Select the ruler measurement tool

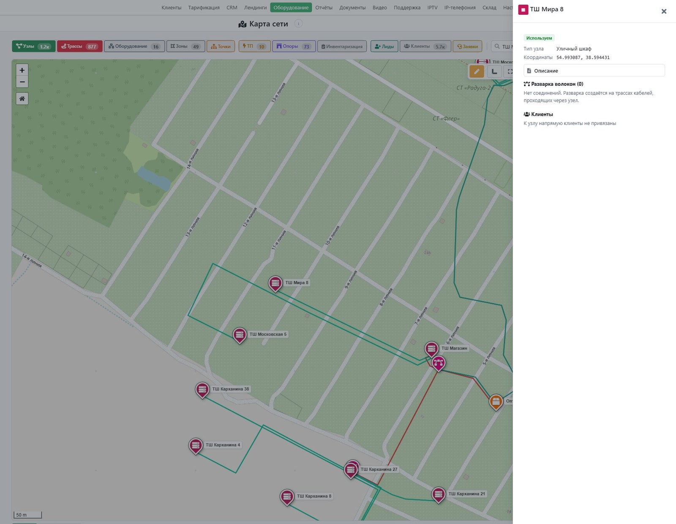tap(494, 71)
